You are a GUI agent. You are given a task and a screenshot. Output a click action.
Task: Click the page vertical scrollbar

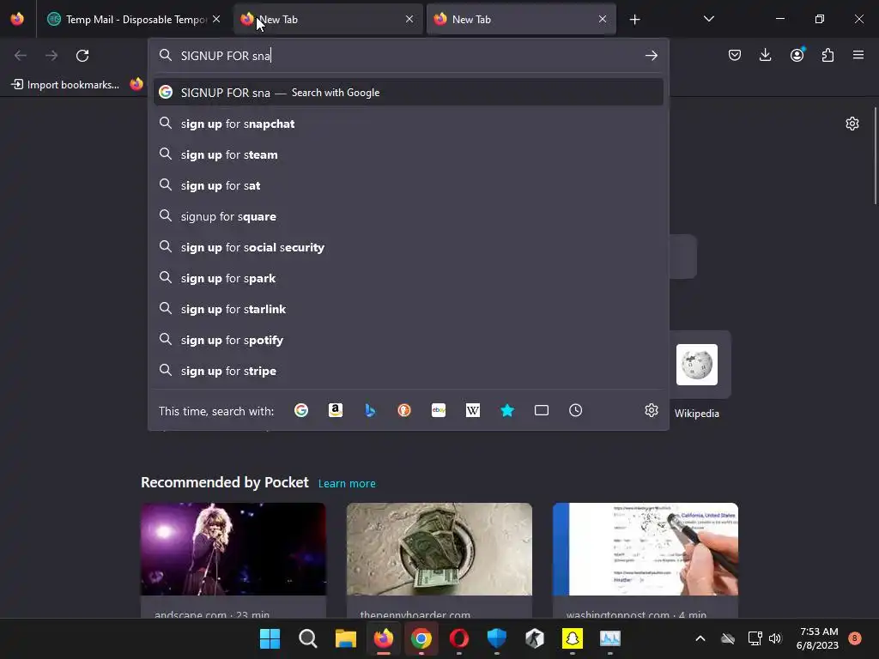click(x=875, y=156)
